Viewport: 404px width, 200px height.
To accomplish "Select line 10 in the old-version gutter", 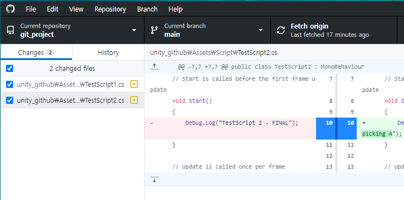I will (325, 129).
